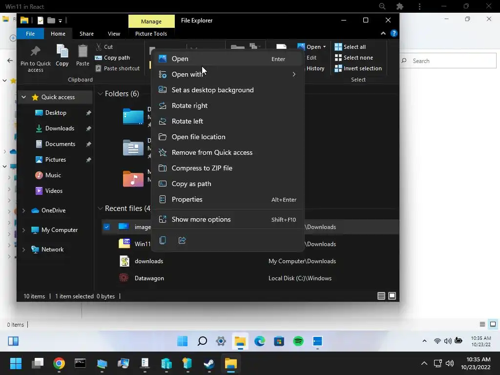Click the browser extensions puzzle icon

pyautogui.click(x=400, y=6)
